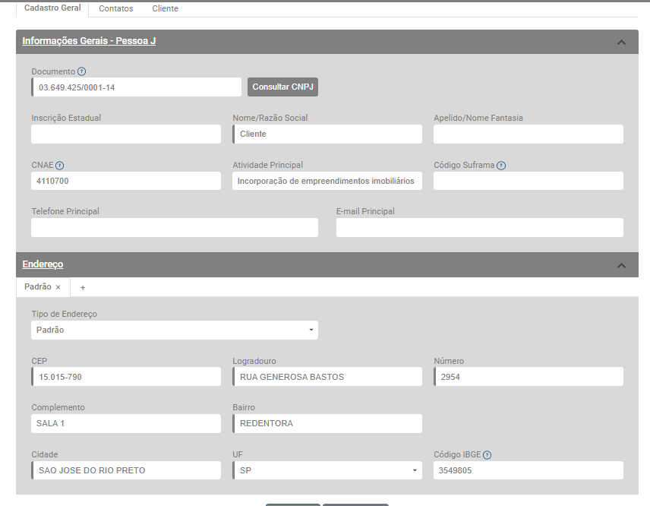Focus the Número field showing 2954
Viewport: 650px width, 506px height.
529,377
